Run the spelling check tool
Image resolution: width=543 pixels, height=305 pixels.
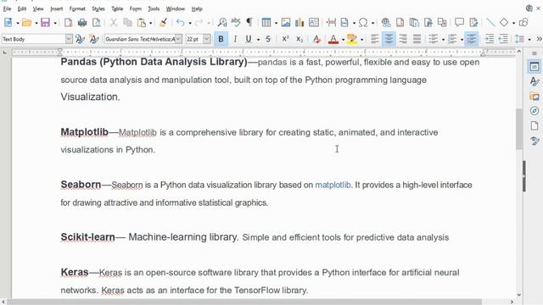(x=236, y=23)
